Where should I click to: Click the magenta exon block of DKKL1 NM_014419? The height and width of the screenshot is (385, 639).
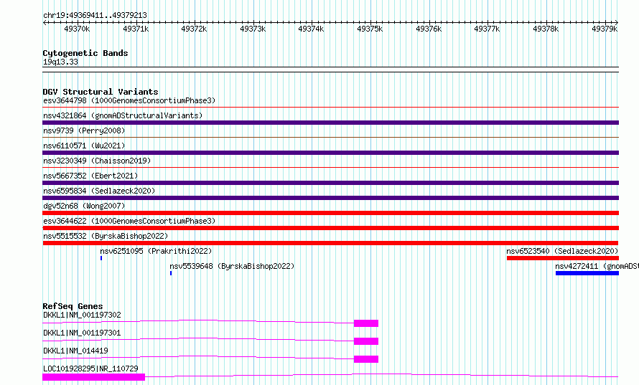366,359
